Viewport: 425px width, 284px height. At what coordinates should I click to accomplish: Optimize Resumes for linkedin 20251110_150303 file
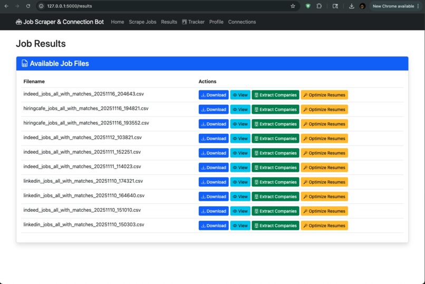[x=324, y=226]
